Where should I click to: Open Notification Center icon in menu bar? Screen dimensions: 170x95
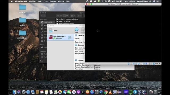pyautogui.click(x=158, y=1)
